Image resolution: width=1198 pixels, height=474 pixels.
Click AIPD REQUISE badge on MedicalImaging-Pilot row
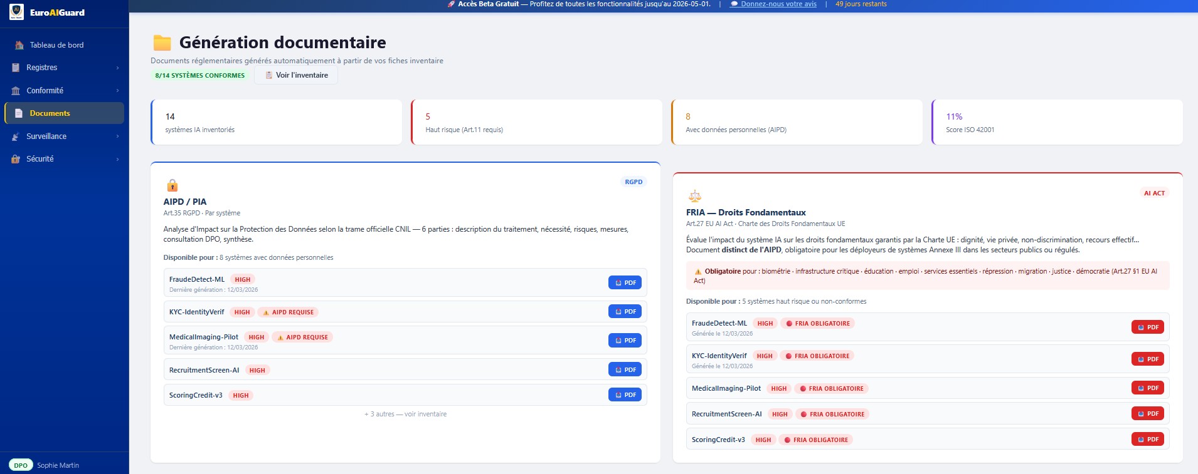[302, 337]
